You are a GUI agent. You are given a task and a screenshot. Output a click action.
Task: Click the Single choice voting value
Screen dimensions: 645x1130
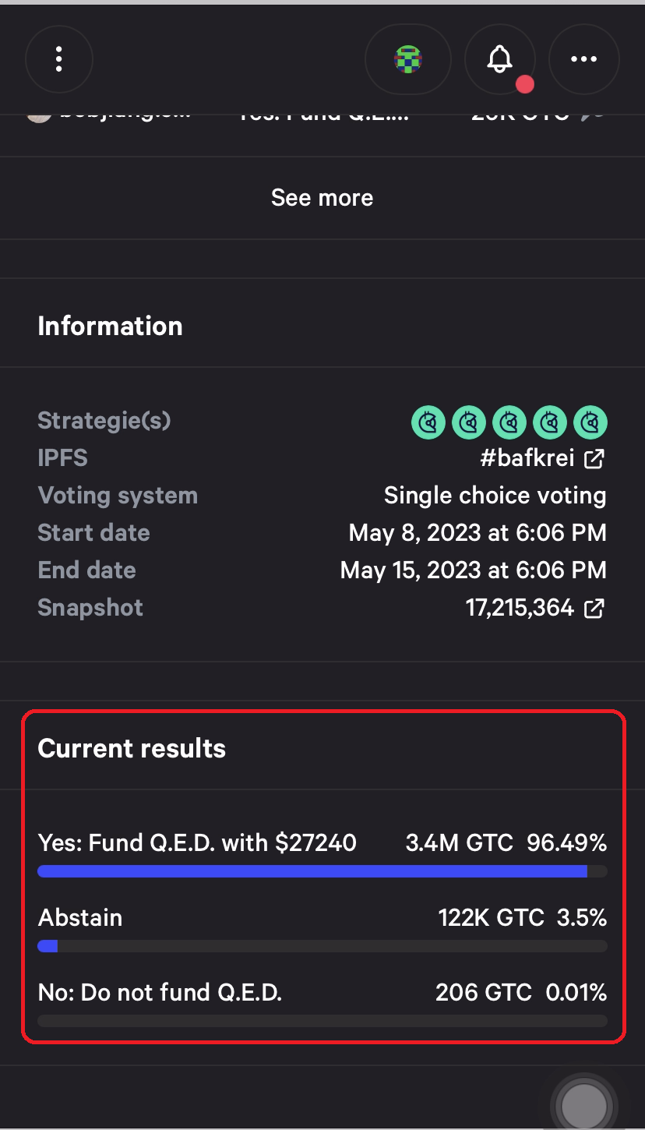coord(495,496)
